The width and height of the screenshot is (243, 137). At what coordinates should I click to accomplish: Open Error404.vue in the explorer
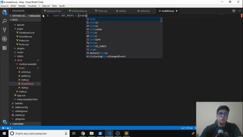pyautogui.click(x=25, y=37)
